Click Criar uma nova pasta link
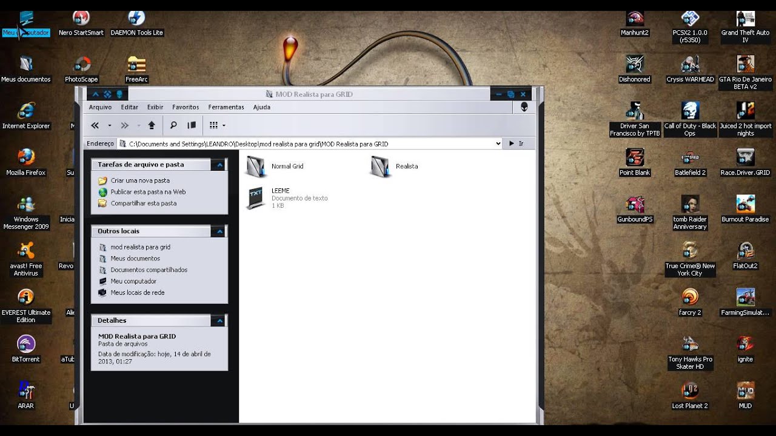The width and height of the screenshot is (776, 436). [x=140, y=180]
